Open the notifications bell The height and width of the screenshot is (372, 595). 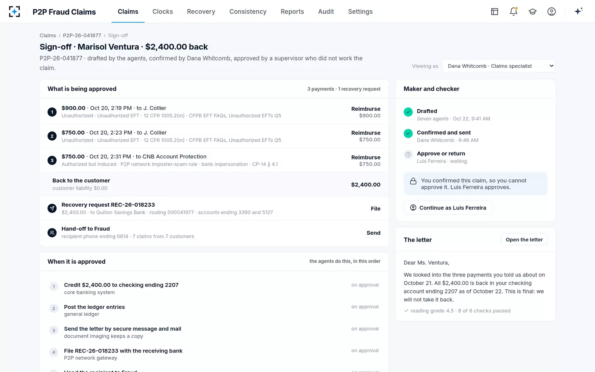pos(514,12)
